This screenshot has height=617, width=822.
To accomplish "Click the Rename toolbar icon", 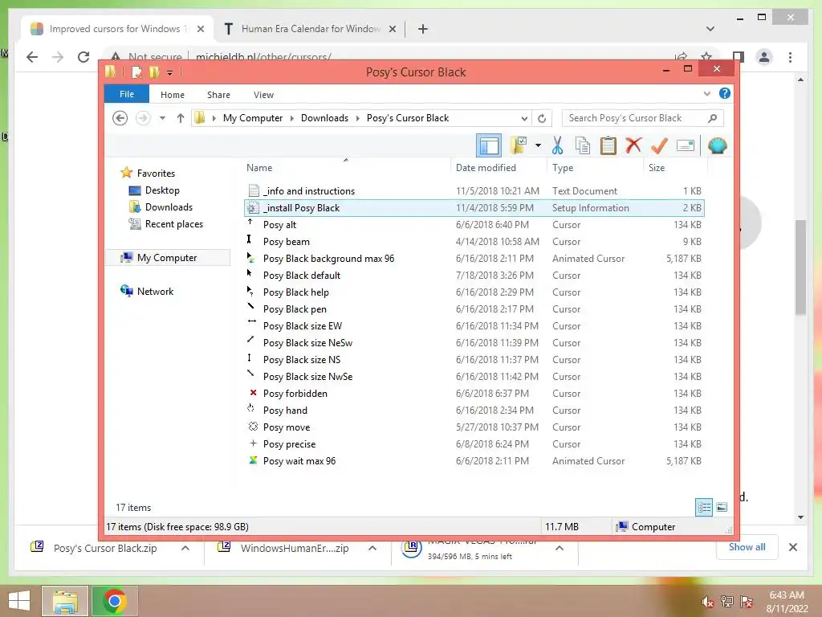I will pos(686,145).
